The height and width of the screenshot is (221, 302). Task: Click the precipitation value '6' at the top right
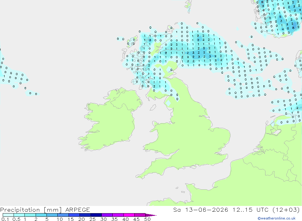262,2
